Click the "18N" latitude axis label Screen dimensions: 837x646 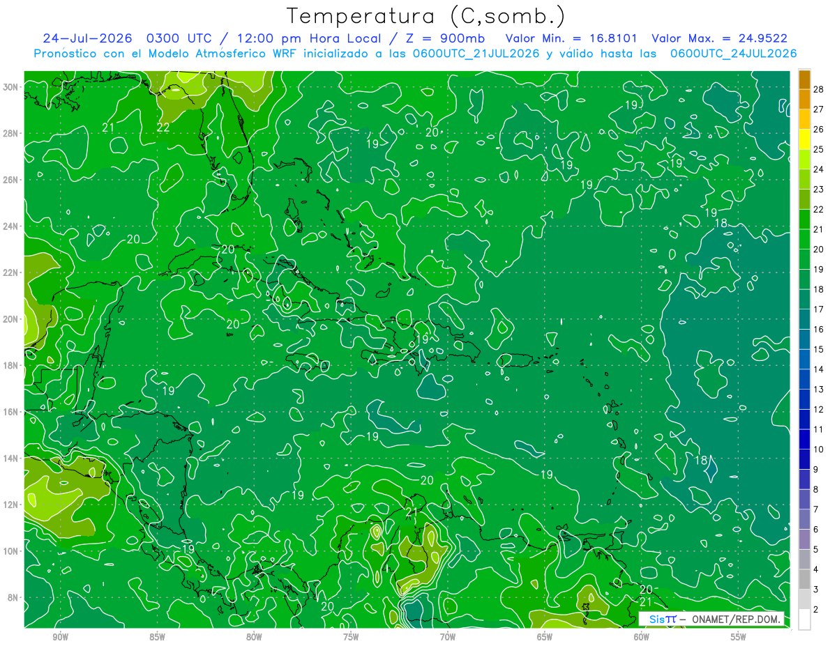10,365
